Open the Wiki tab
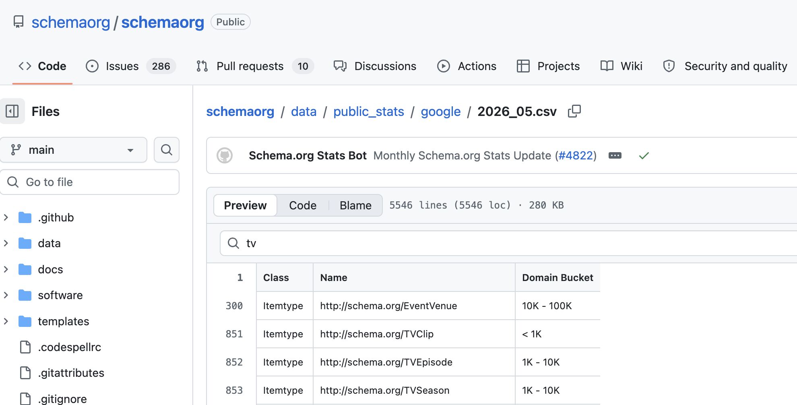This screenshot has height=405, width=797. pyautogui.click(x=621, y=66)
